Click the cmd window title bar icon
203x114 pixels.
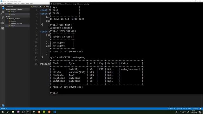(51, 4)
